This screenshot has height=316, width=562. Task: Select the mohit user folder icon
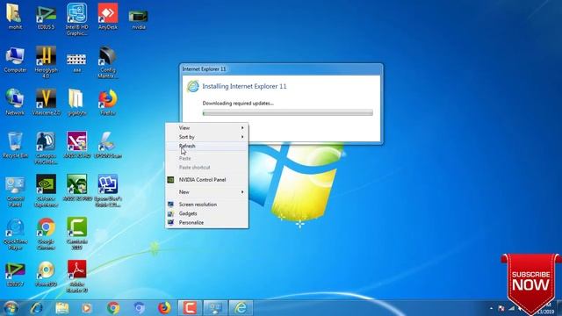point(15,16)
